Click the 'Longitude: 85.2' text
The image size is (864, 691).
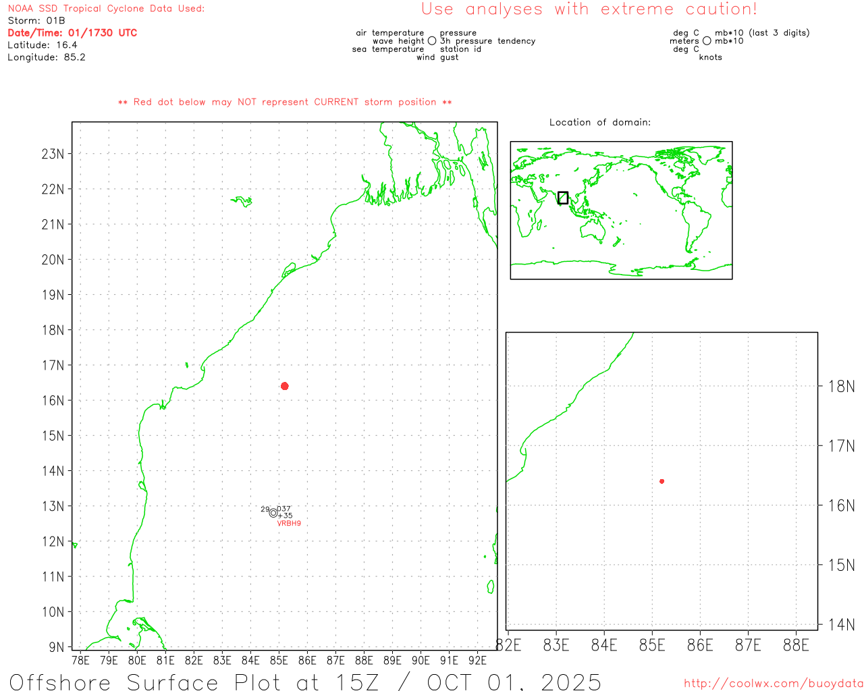point(47,57)
